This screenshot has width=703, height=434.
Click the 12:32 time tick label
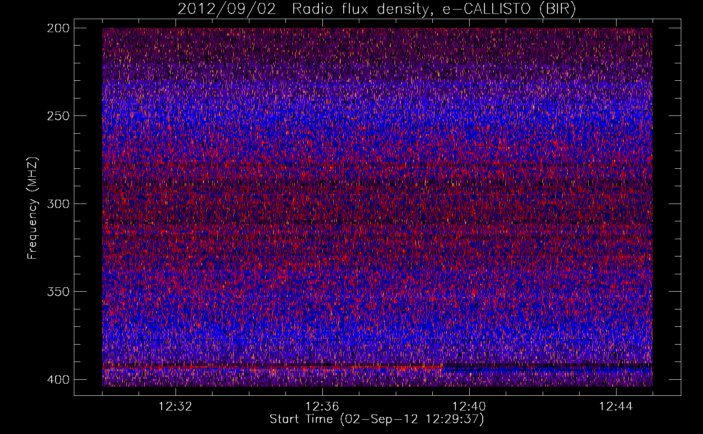tap(176, 407)
